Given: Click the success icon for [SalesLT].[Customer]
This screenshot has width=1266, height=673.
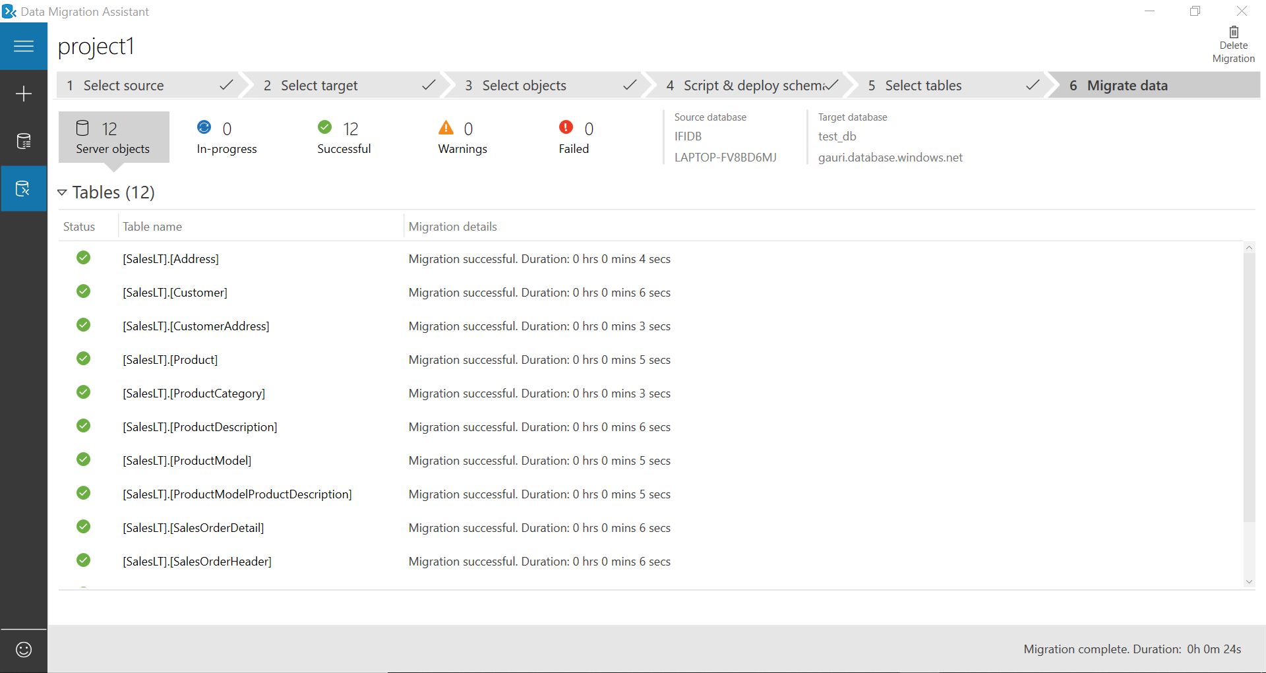Looking at the screenshot, I should [x=83, y=291].
